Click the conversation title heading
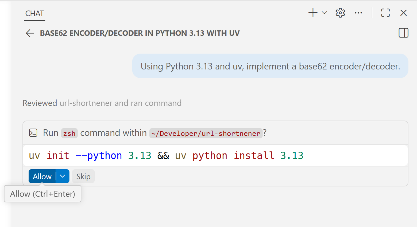The width and height of the screenshot is (417, 227). pyautogui.click(x=140, y=33)
